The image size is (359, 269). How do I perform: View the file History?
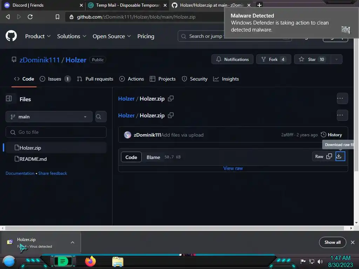[x=331, y=135]
